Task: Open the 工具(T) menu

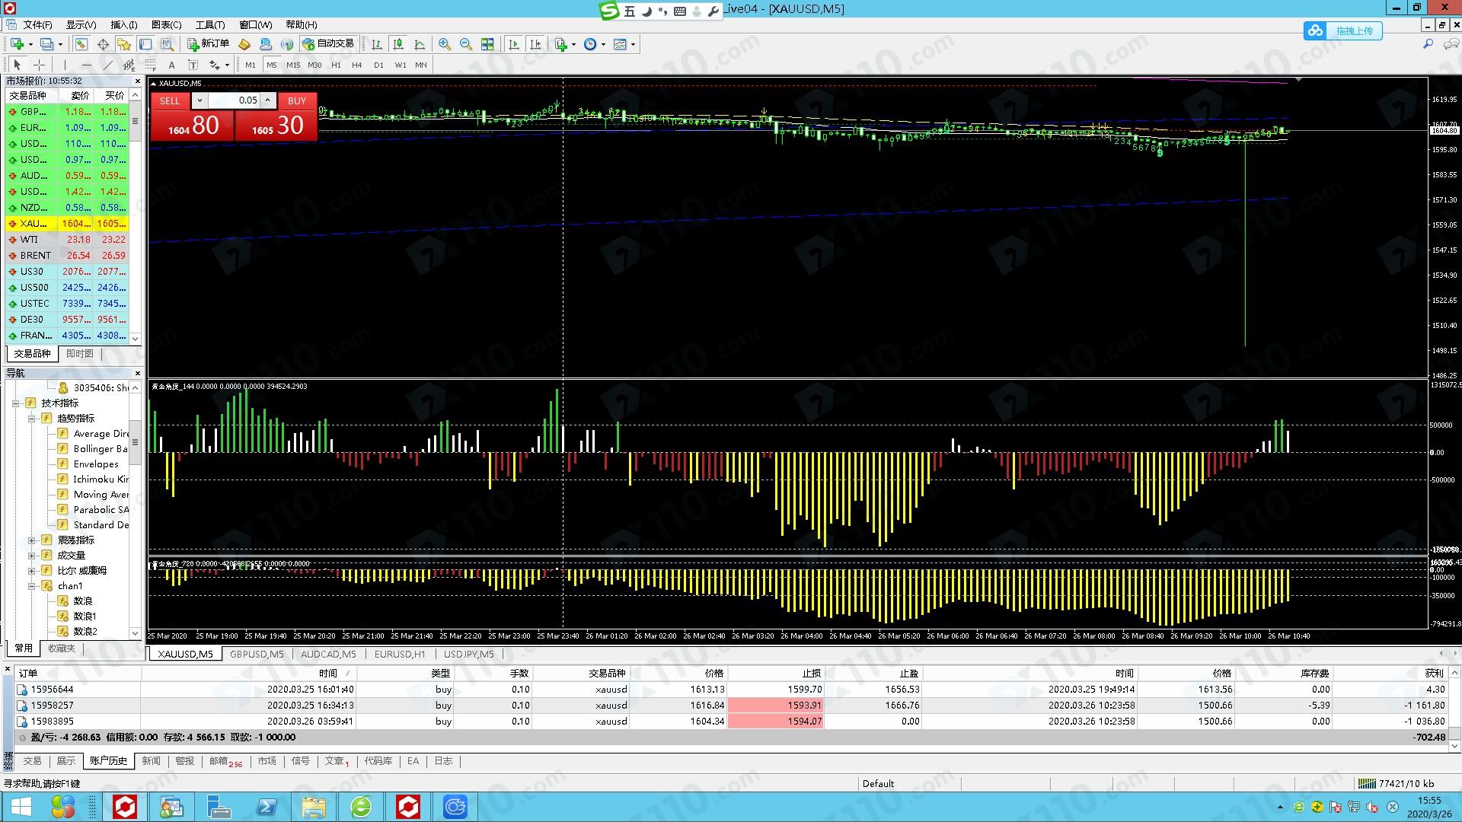Action: (210, 24)
